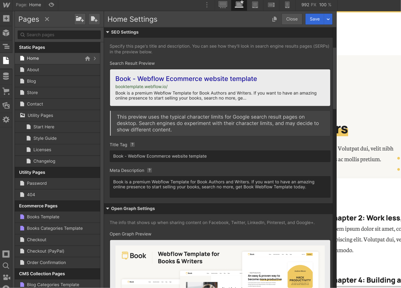Open the CMS Collections panel
The height and width of the screenshot is (288, 401).
point(6,76)
